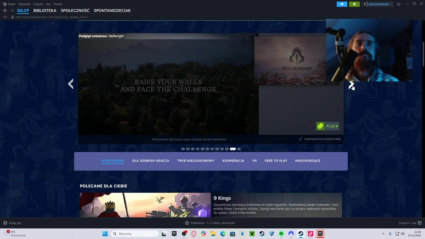Open the weather widget showing 0°C Pochmurnie
Viewport: 425px width, 239px height.
[15, 234]
